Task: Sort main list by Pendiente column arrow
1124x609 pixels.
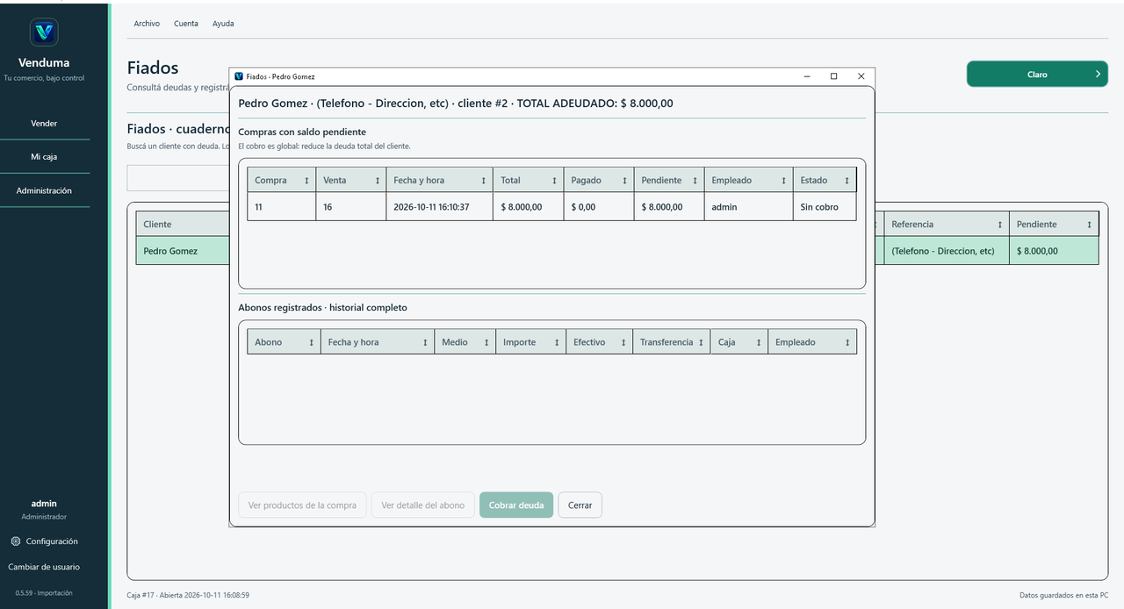Action: click(1089, 225)
